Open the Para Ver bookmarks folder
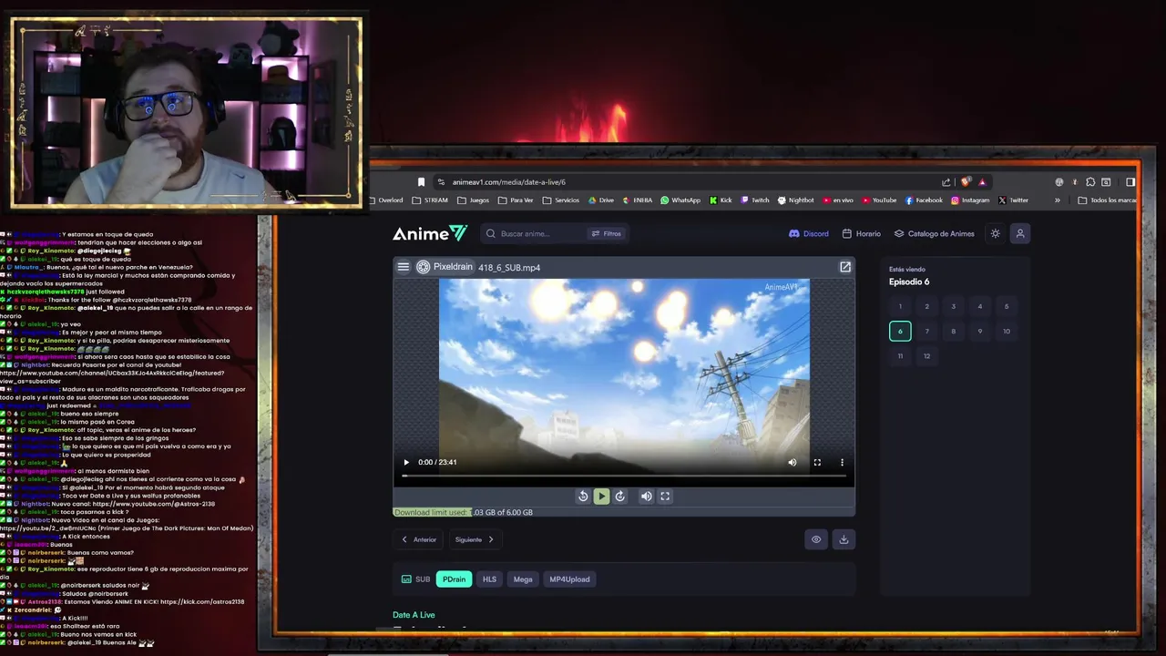This screenshot has height=656, width=1166. click(516, 200)
